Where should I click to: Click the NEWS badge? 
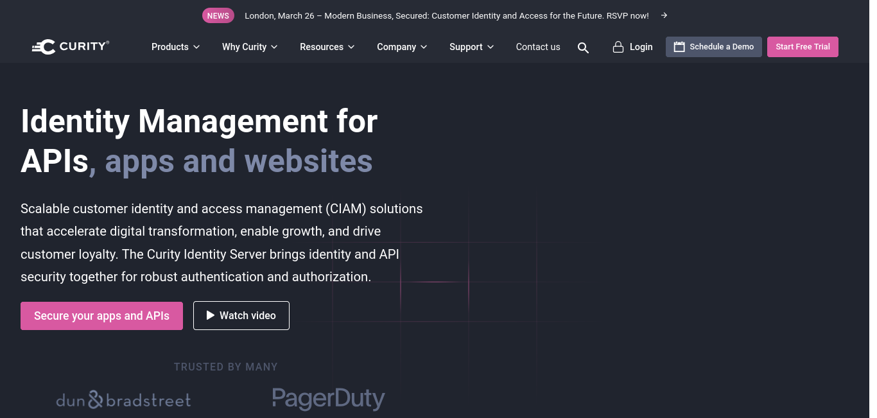[x=218, y=15]
